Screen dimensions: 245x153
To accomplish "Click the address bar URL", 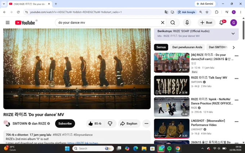I will 76,12.
